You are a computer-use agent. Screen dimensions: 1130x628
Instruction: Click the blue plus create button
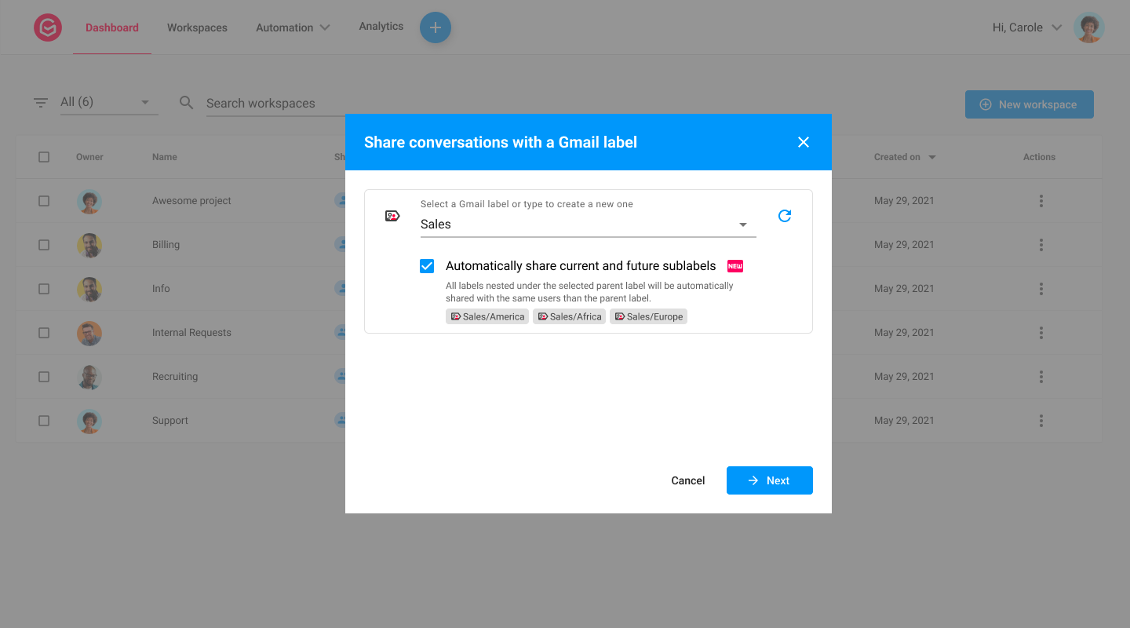436,27
